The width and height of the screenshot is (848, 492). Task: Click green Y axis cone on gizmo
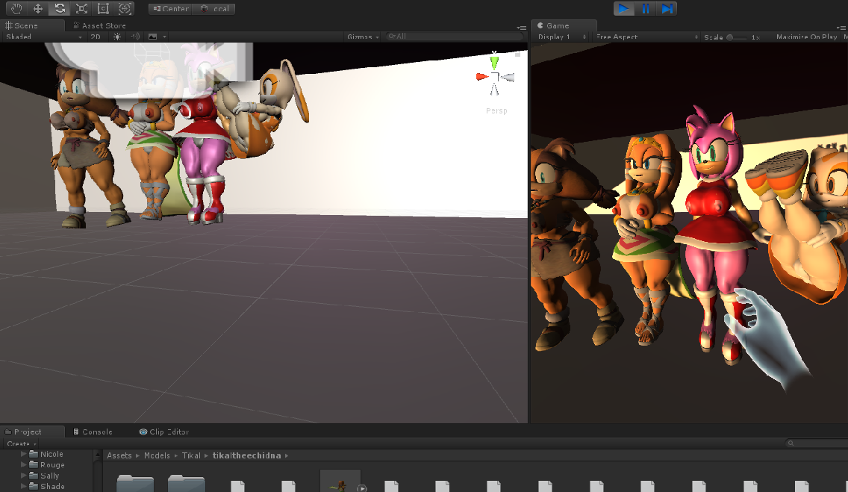coord(494,61)
